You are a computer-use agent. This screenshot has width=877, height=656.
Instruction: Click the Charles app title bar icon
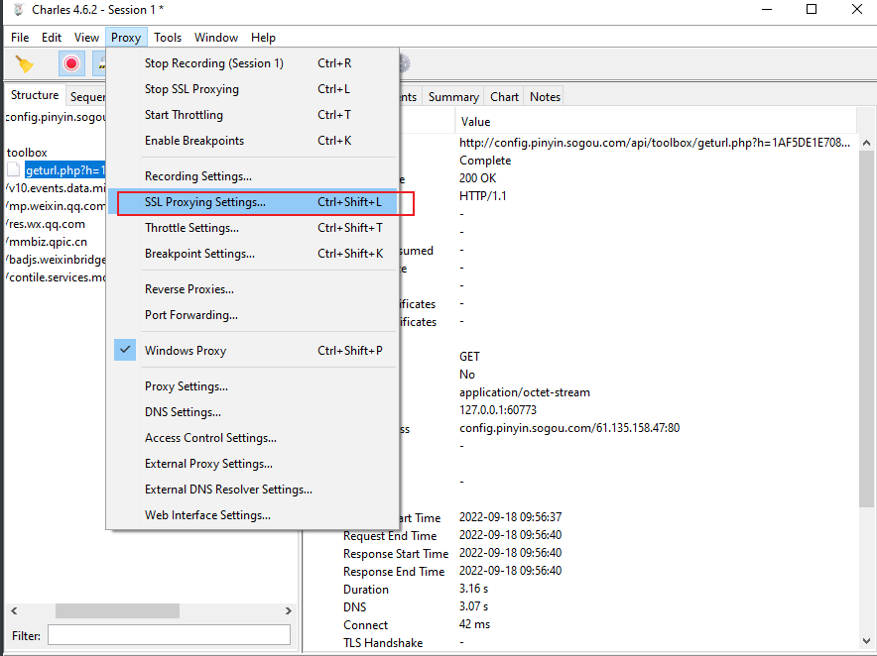coord(19,10)
